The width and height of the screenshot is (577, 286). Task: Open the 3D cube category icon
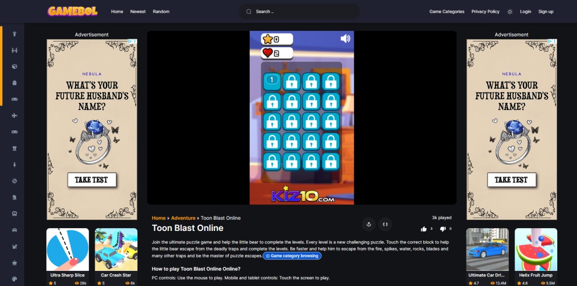[14, 66]
